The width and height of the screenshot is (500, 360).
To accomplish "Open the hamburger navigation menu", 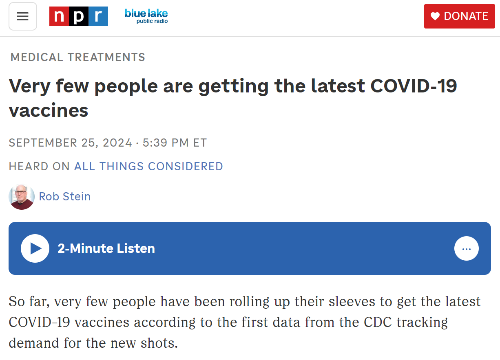I will click(23, 16).
